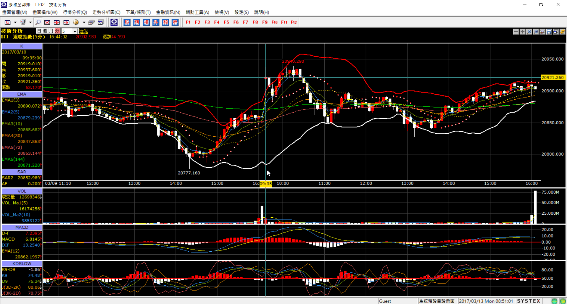Expand dropdown arrow next to first toolbar icon
Screen dimensions: 567x304
coord(15,22)
